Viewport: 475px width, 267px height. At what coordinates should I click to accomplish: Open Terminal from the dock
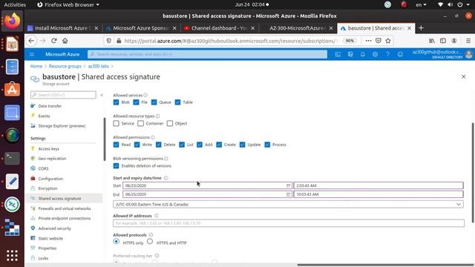[12, 158]
